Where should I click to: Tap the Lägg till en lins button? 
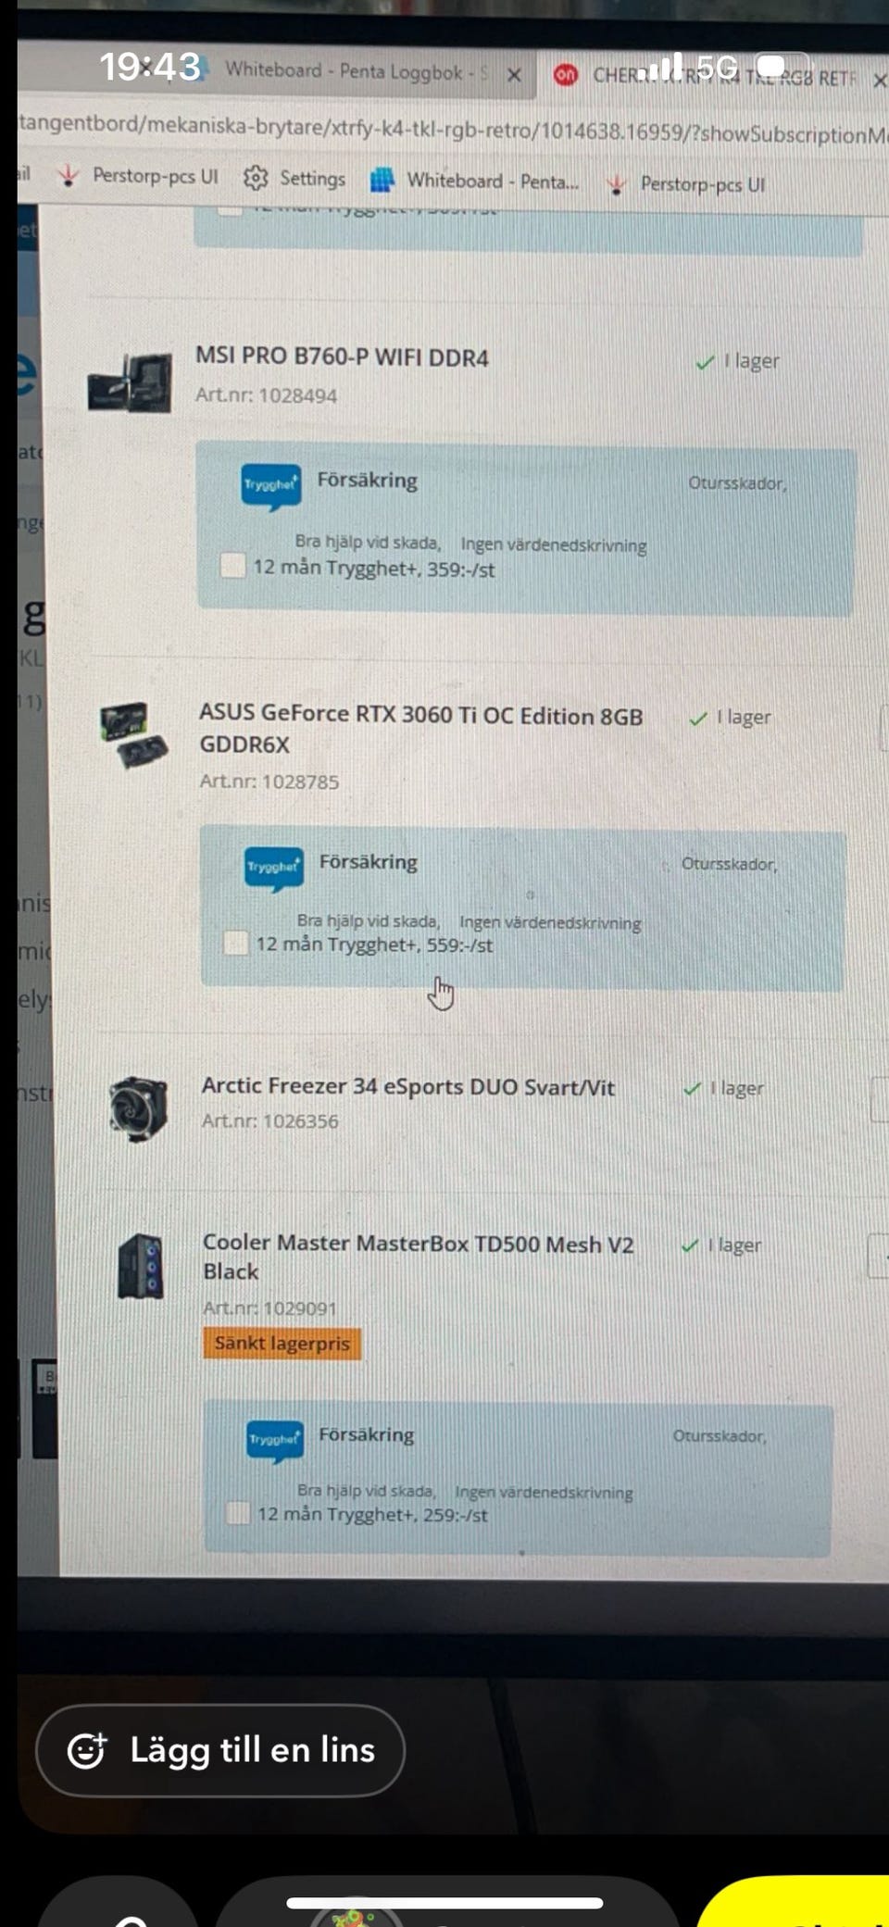(220, 1750)
